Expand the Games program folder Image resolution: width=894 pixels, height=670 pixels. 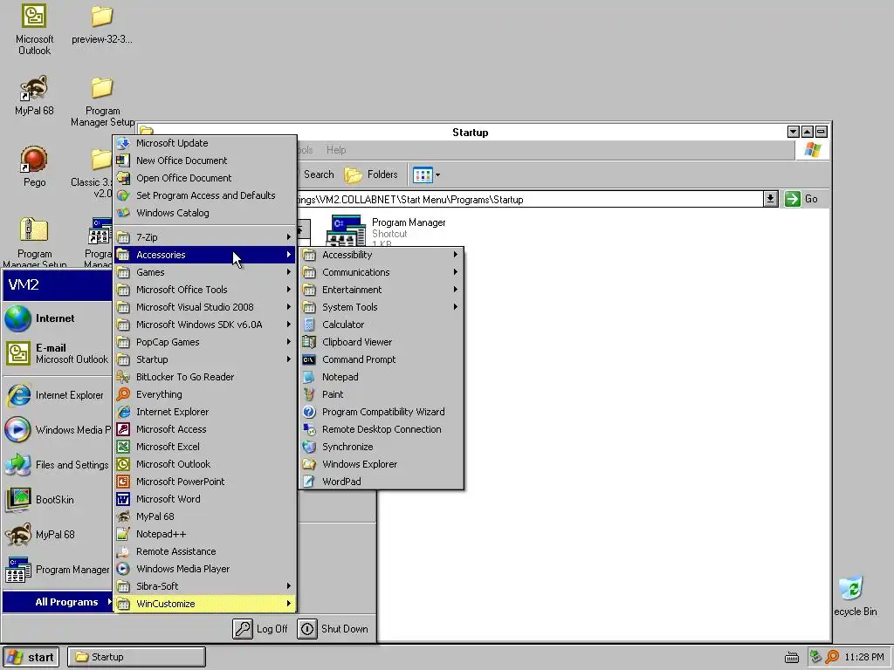205,272
